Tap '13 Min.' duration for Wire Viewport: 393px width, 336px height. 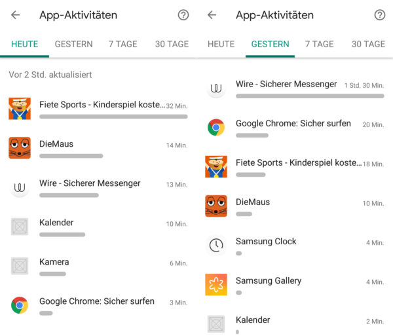[177, 185]
